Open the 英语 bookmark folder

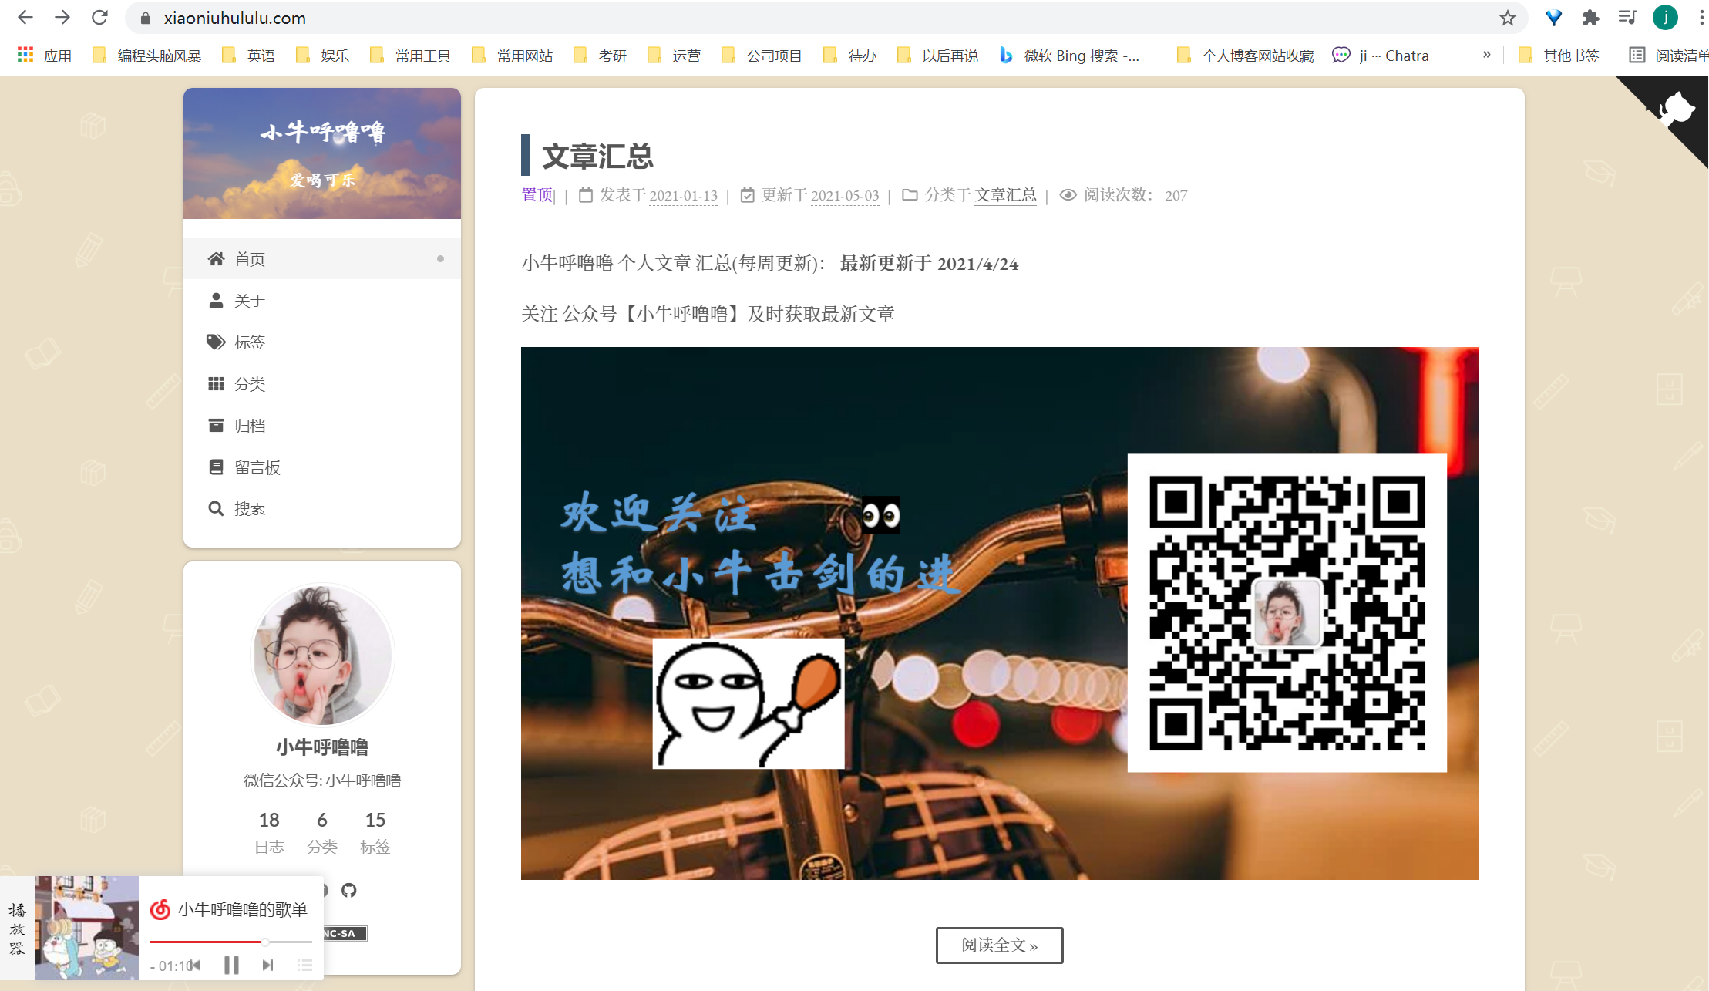point(248,56)
